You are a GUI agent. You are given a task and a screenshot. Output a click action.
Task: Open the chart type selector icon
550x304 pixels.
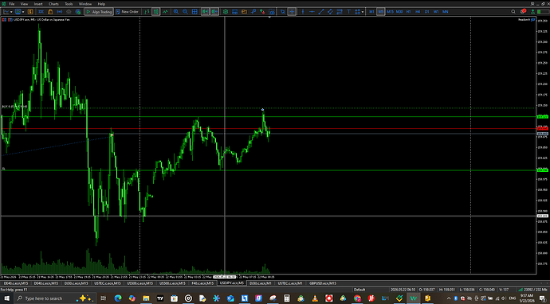[6, 12]
